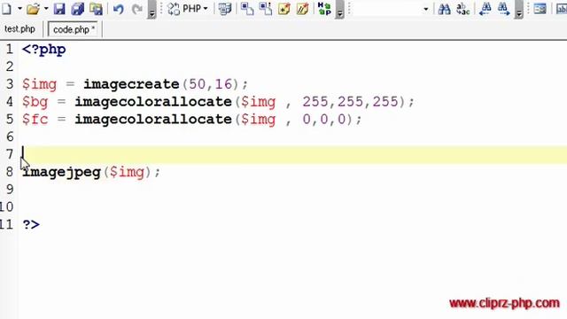Create a new file with the blank page icon
This screenshot has width=567, height=319.
[x=6, y=9]
